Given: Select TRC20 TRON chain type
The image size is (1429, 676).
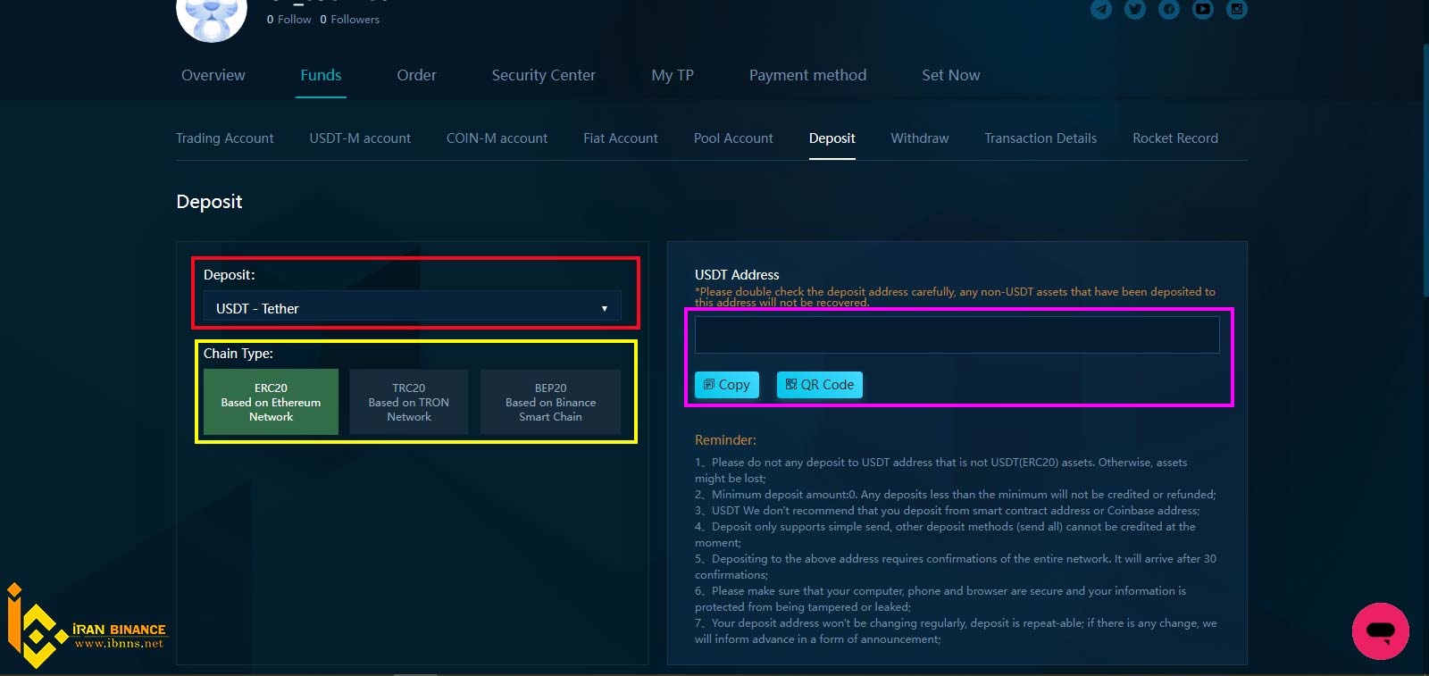Looking at the screenshot, I should pos(408,402).
